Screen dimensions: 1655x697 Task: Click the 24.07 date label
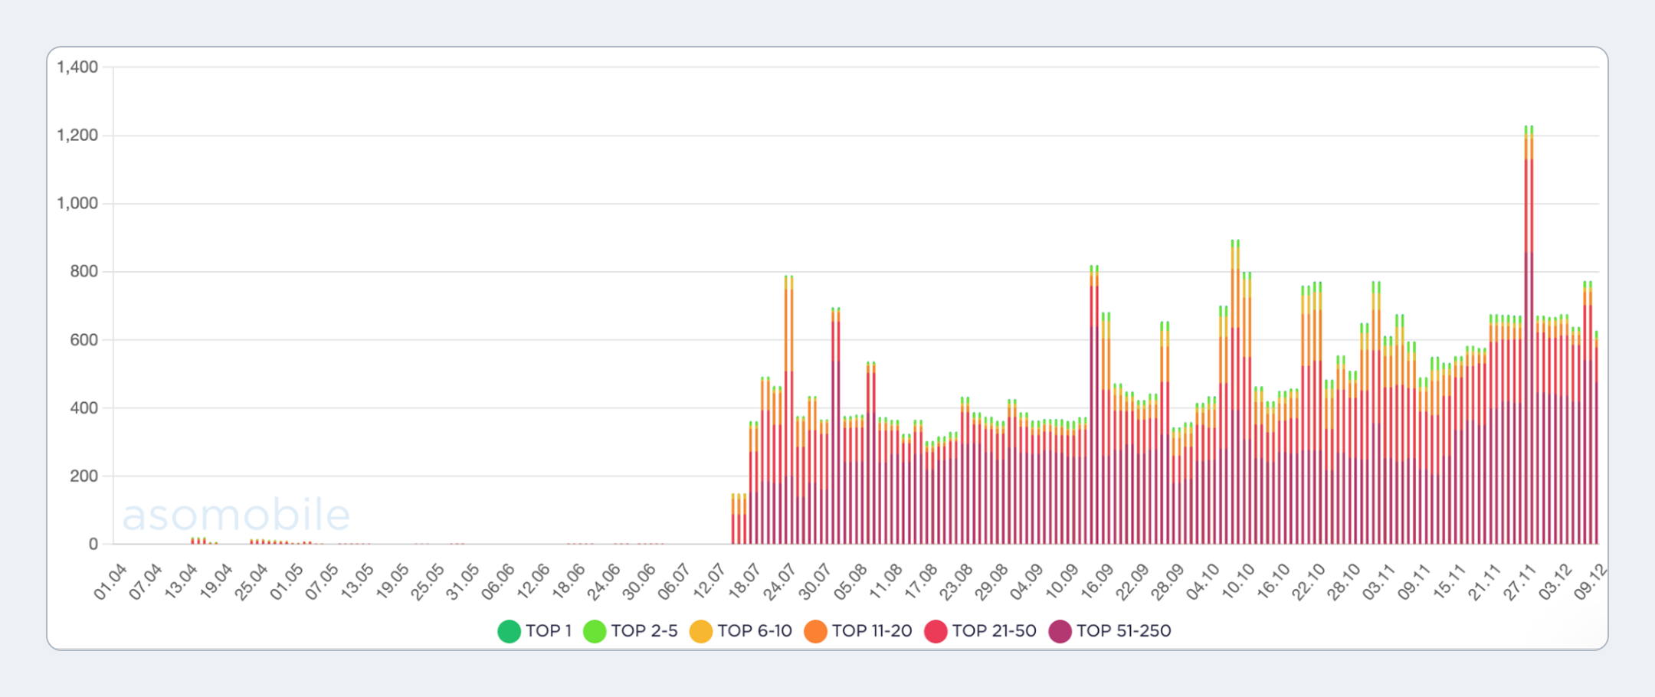click(x=780, y=582)
